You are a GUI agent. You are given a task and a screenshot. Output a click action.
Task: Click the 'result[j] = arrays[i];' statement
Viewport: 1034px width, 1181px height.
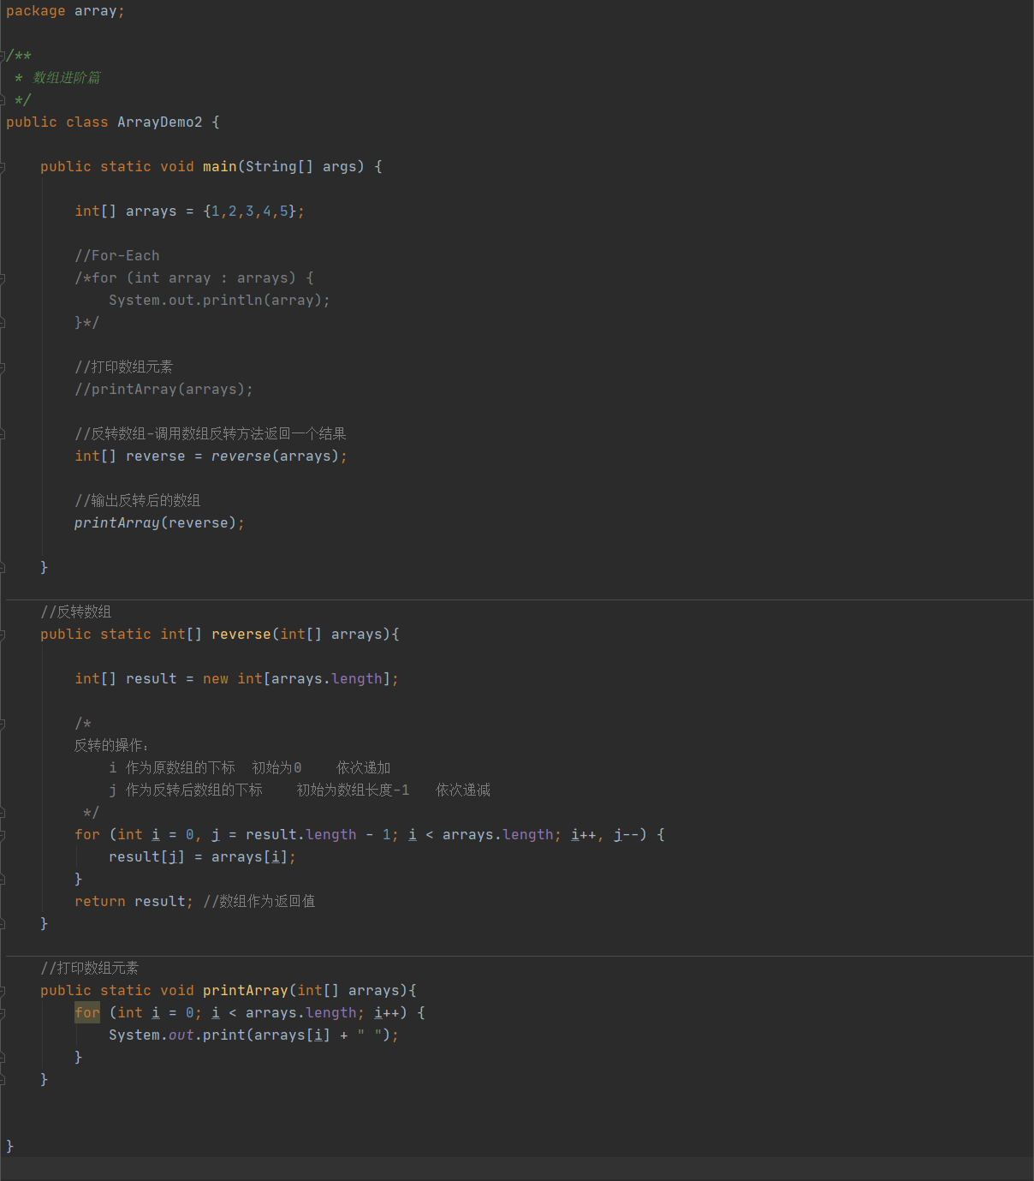tap(203, 857)
